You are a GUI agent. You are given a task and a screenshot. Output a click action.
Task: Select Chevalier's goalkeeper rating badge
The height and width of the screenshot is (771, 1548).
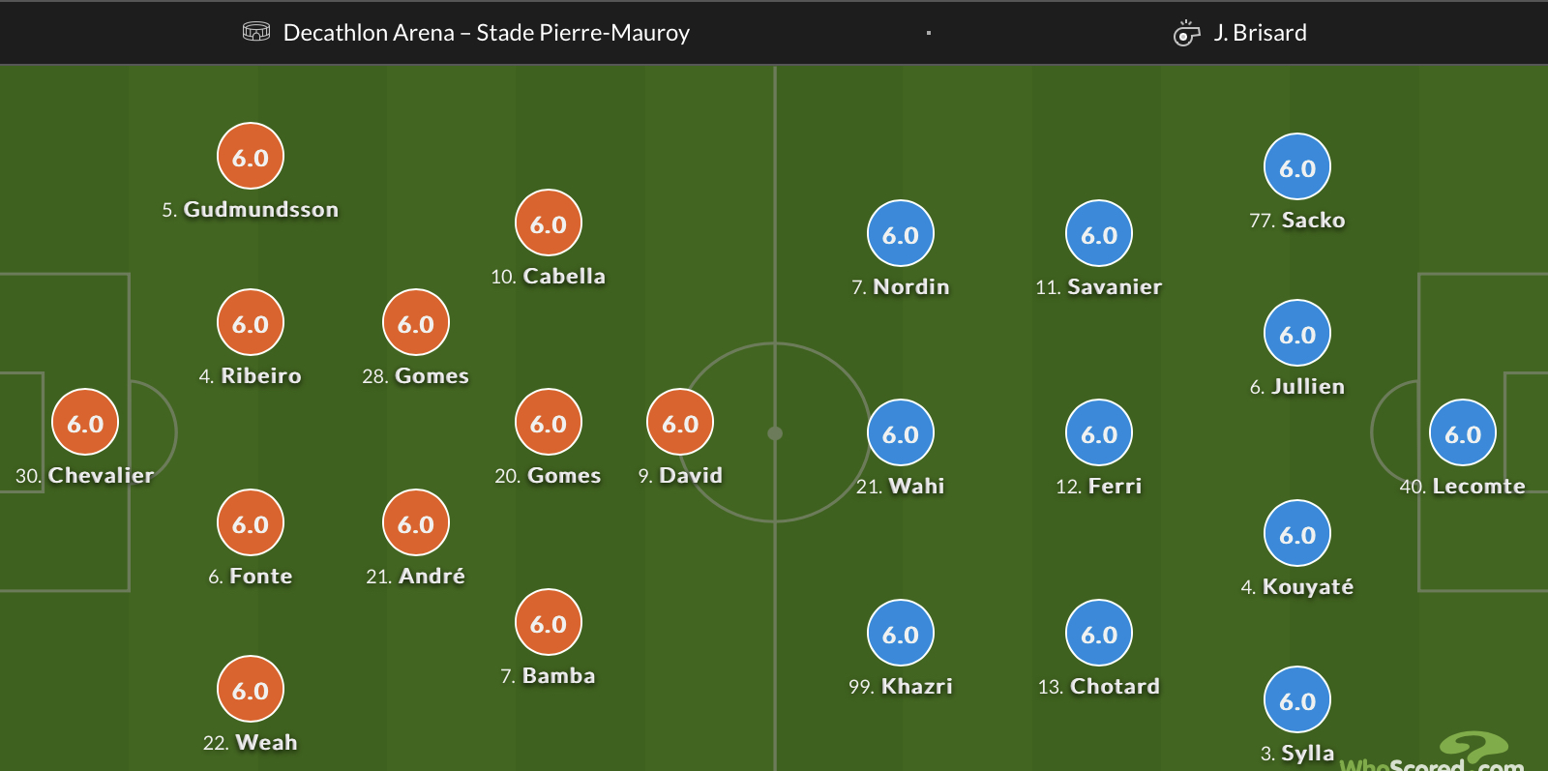pyautogui.click(x=85, y=423)
